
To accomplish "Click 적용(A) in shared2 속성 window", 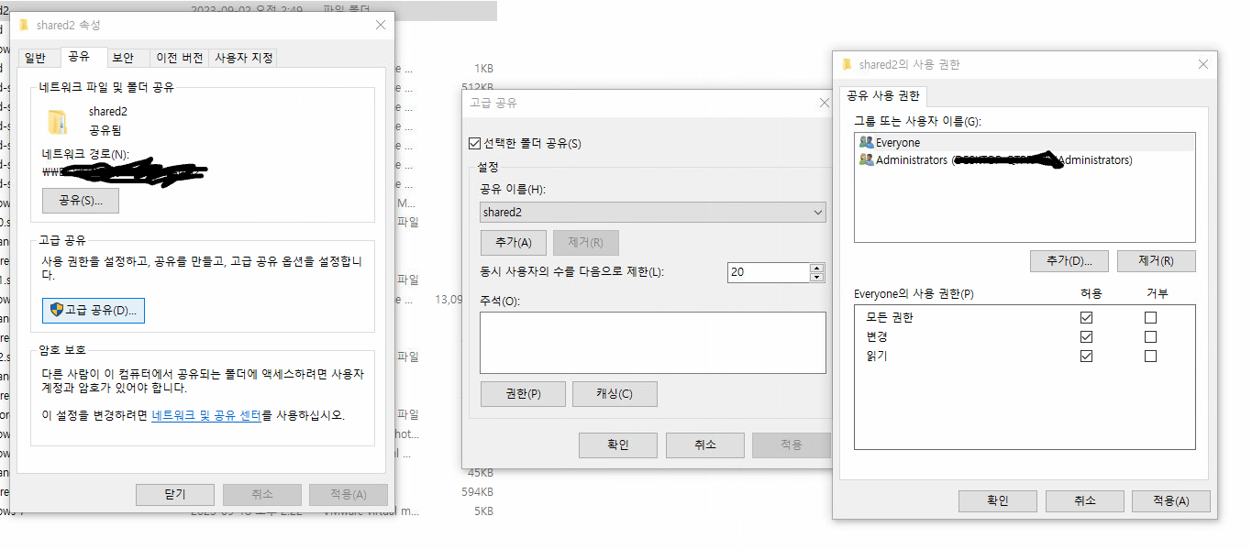I will click(x=349, y=494).
